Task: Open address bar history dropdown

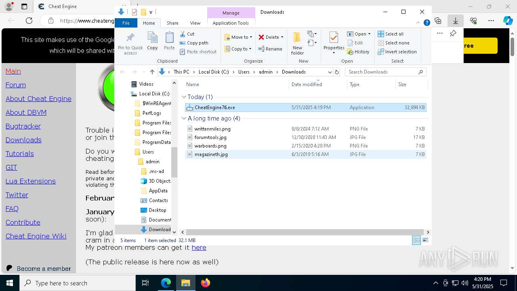Action: pos(330,72)
